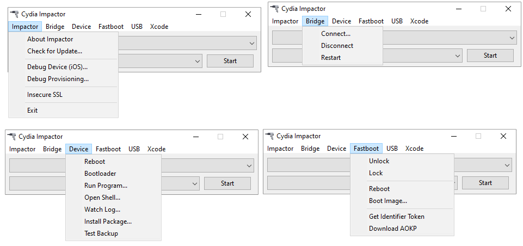Select Bootloader in the Device menu
Screen dimensions: 523x246
[x=100, y=174]
